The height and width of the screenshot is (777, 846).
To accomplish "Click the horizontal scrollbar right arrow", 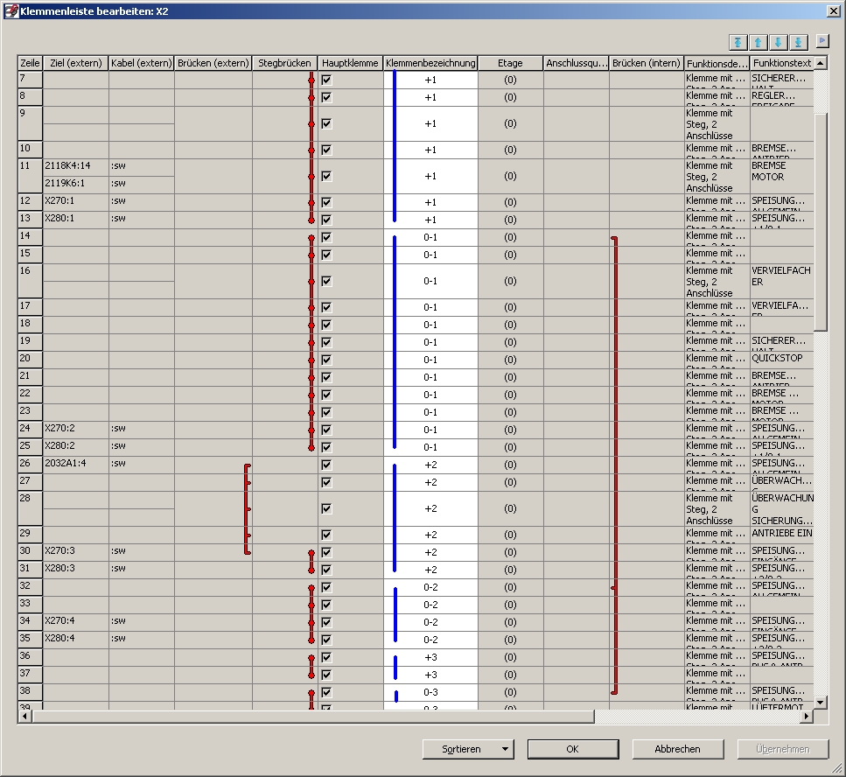I will [807, 716].
